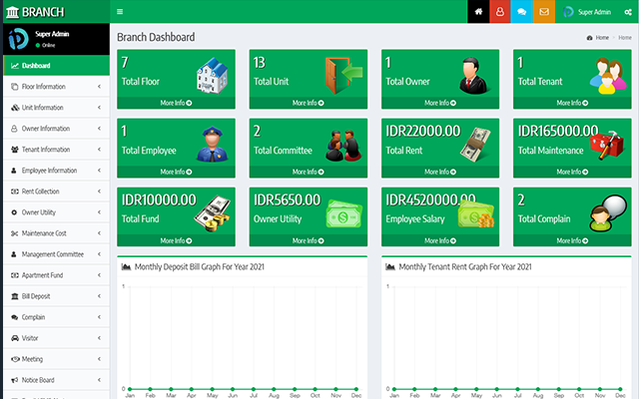This screenshot has width=639, height=399.
Task: Click More Info on Owner Utility card
Action: tap(309, 240)
